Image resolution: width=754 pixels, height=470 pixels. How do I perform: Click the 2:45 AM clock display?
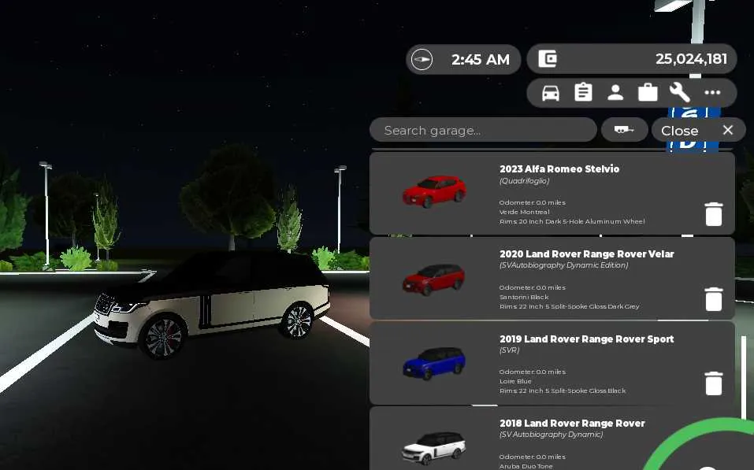pos(481,60)
